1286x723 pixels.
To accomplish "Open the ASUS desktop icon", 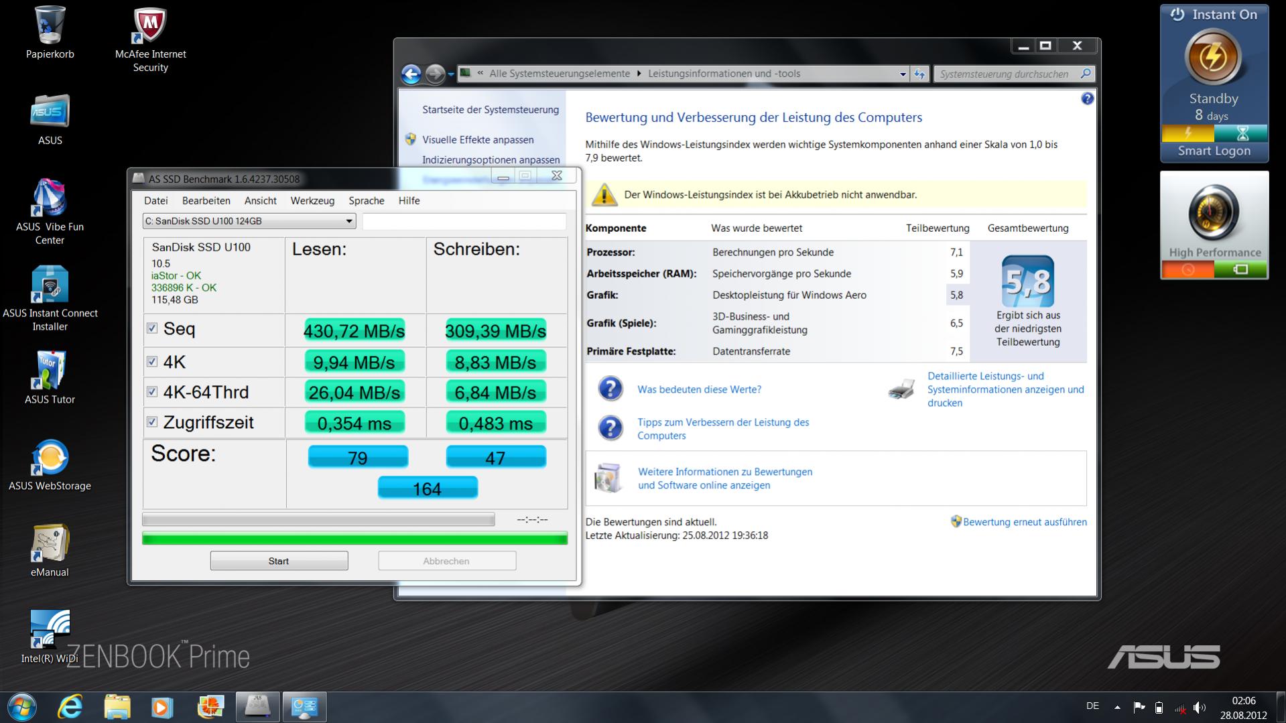I will click(50, 119).
